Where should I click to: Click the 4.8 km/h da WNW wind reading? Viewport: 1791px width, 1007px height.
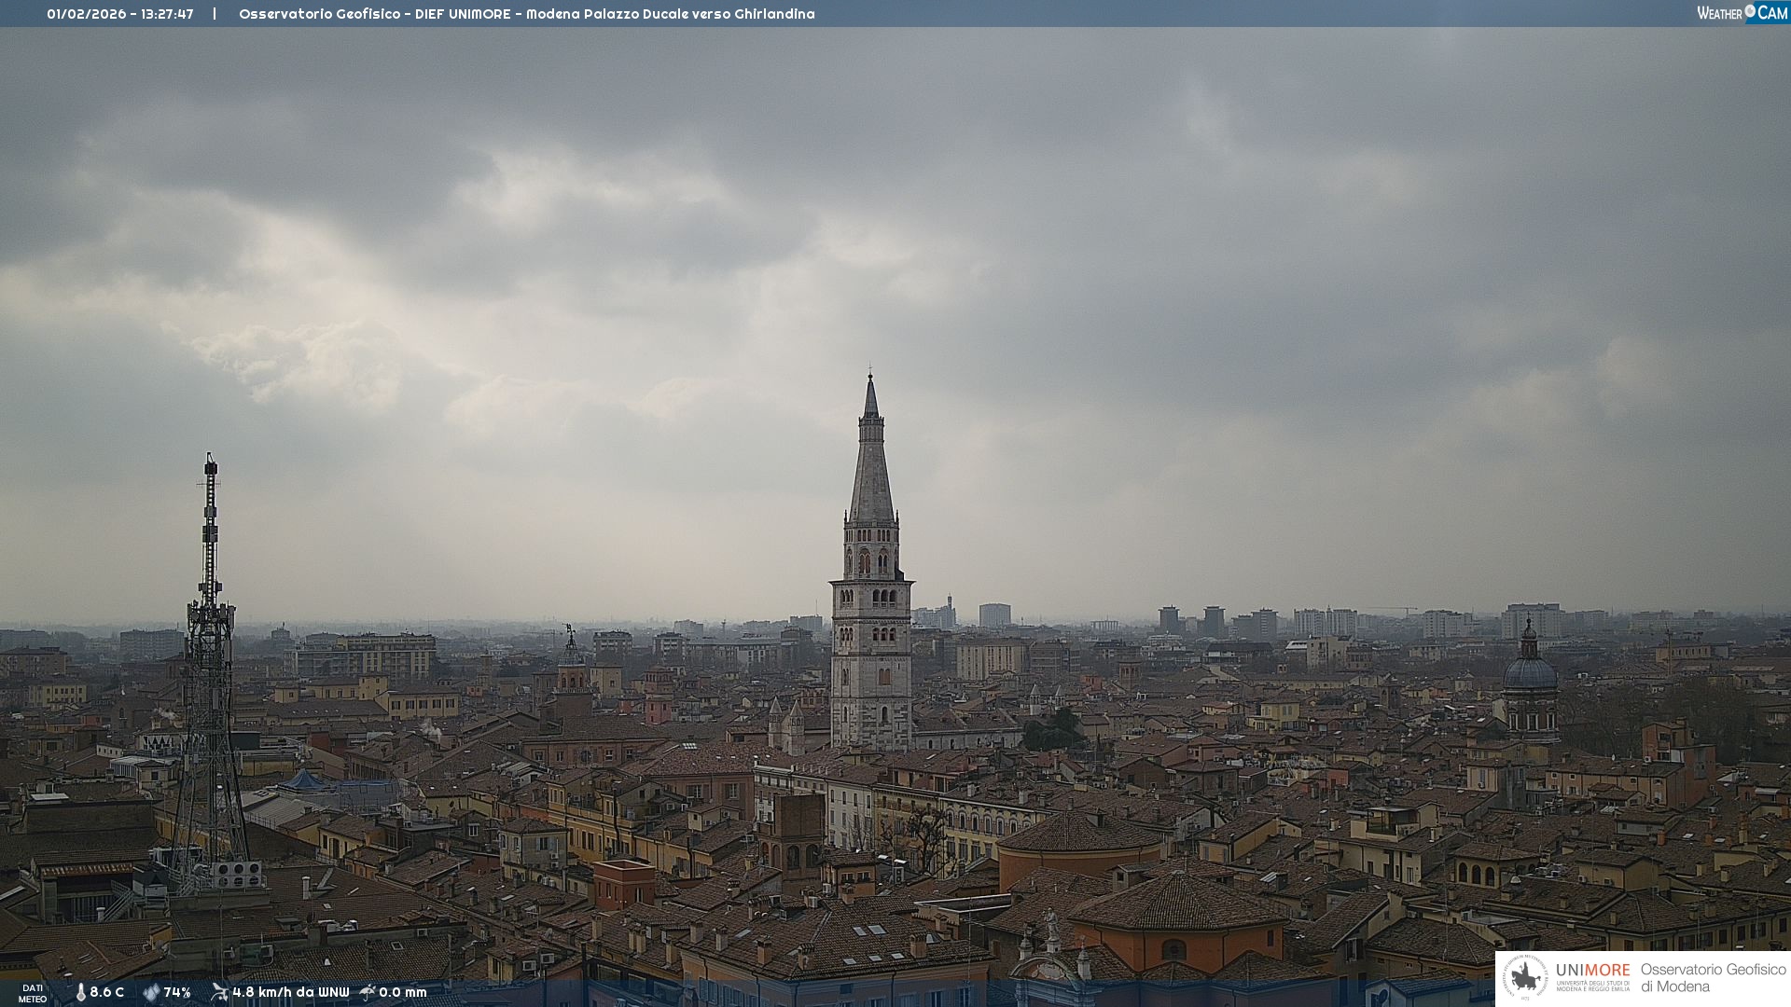pos(290,992)
